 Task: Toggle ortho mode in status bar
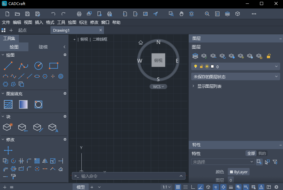(x=193, y=187)
